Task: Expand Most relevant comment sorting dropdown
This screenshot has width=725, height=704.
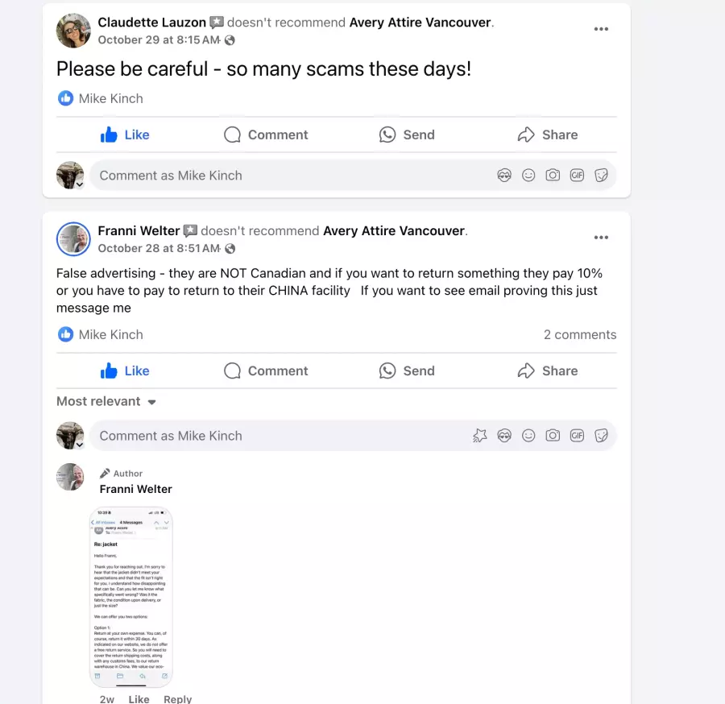Action: 106,401
